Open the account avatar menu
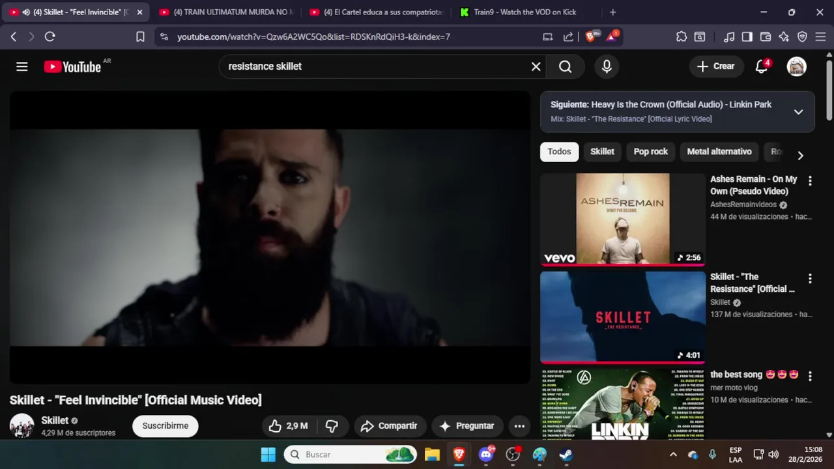The image size is (834, 469). pos(796,66)
